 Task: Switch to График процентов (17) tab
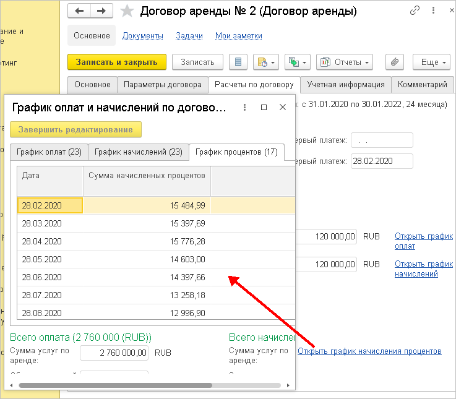pyautogui.click(x=236, y=152)
